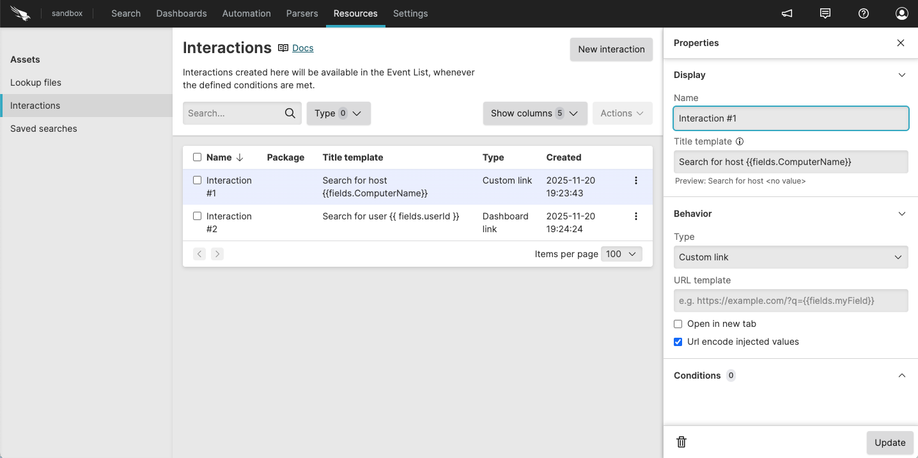Select the Interaction #2 row checkbox

pyautogui.click(x=198, y=216)
